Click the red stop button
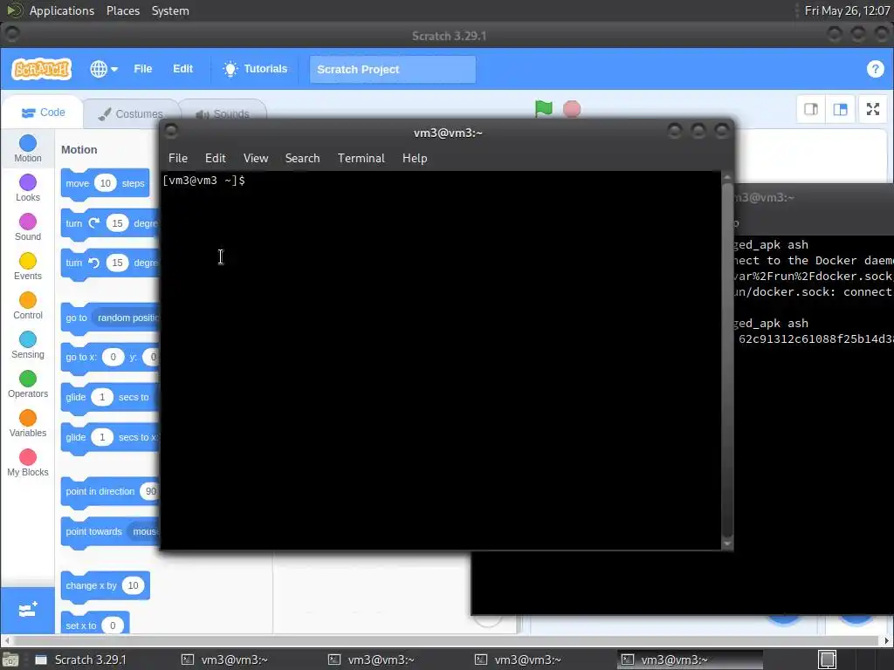This screenshot has width=894, height=670. click(x=571, y=109)
